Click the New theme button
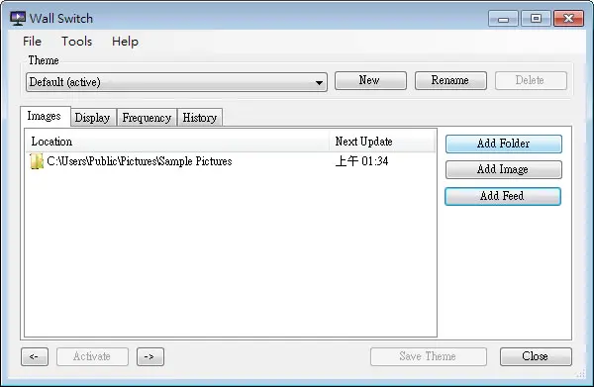Image resolution: width=594 pixels, height=387 pixels. tap(370, 80)
